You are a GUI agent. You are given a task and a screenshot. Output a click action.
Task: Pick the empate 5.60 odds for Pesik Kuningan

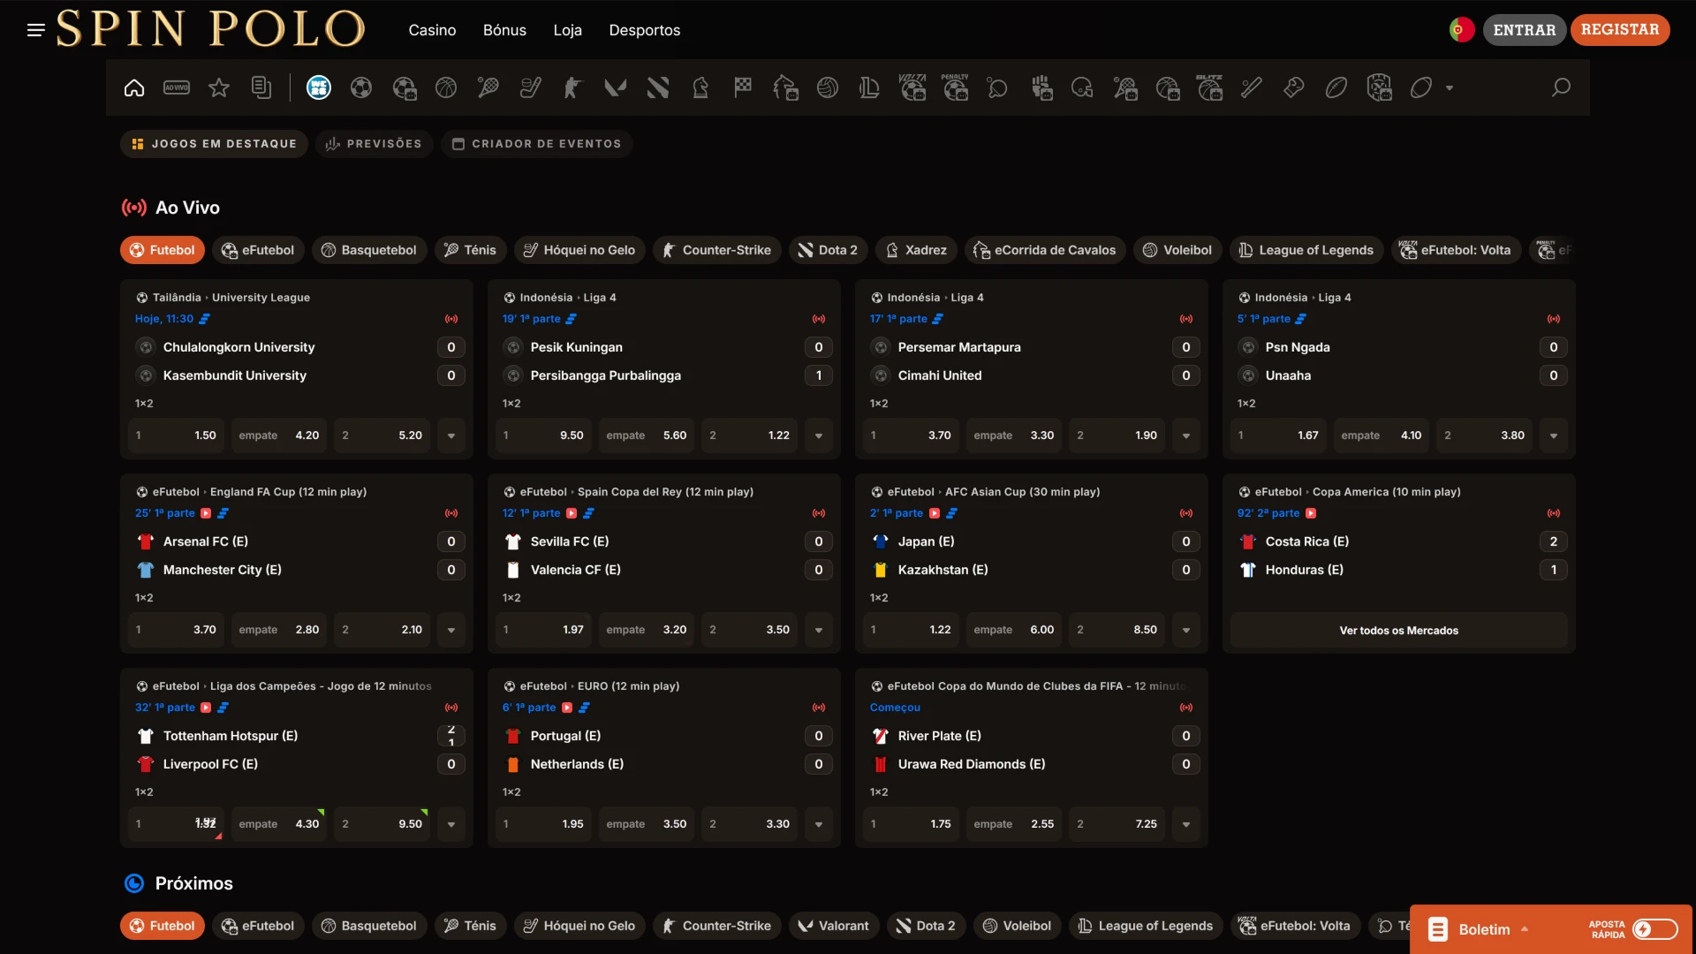[x=646, y=435]
